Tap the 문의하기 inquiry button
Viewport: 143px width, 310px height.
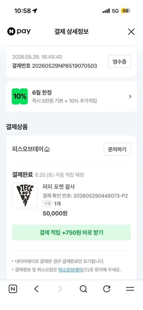click(x=117, y=149)
